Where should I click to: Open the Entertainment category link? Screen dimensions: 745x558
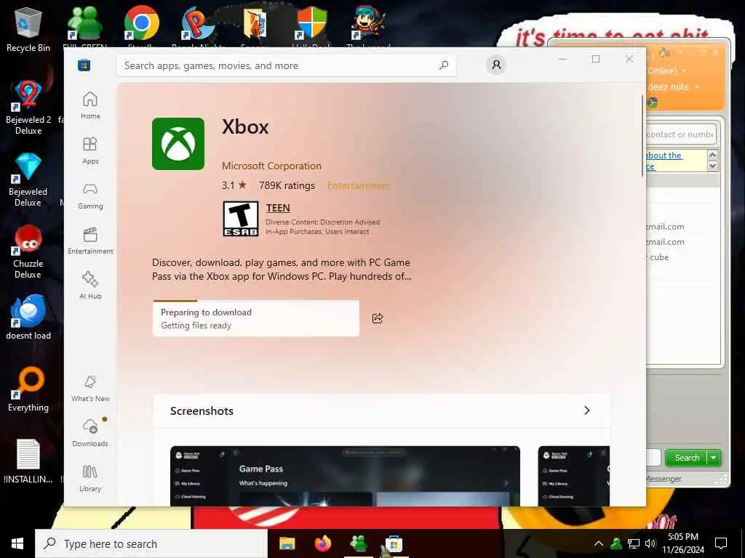pyautogui.click(x=359, y=185)
